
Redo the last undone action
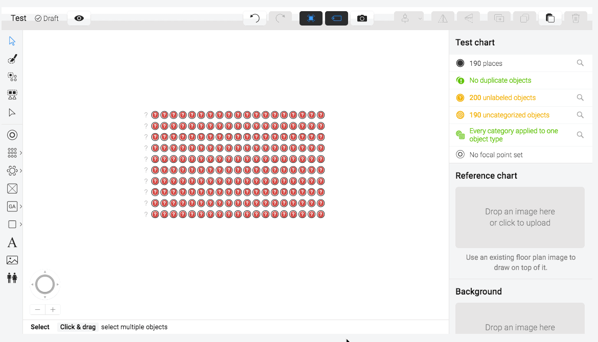point(280,18)
